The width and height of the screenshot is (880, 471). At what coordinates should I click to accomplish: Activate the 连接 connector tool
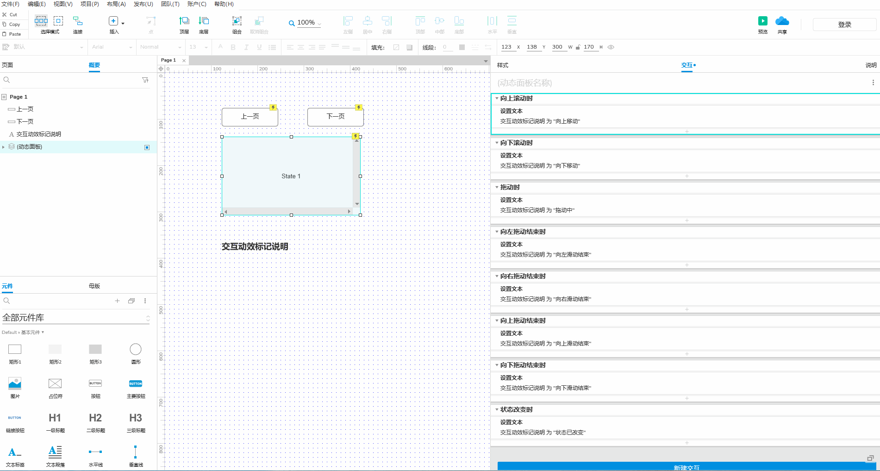point(78,21)
